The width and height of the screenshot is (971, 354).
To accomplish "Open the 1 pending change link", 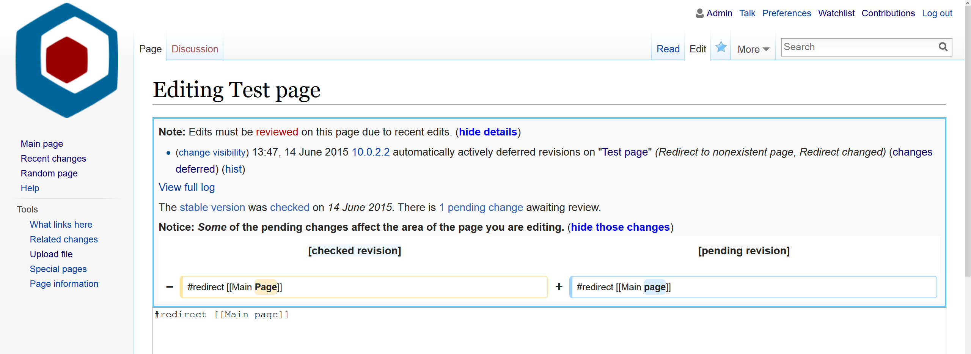I will click(481, 208).
